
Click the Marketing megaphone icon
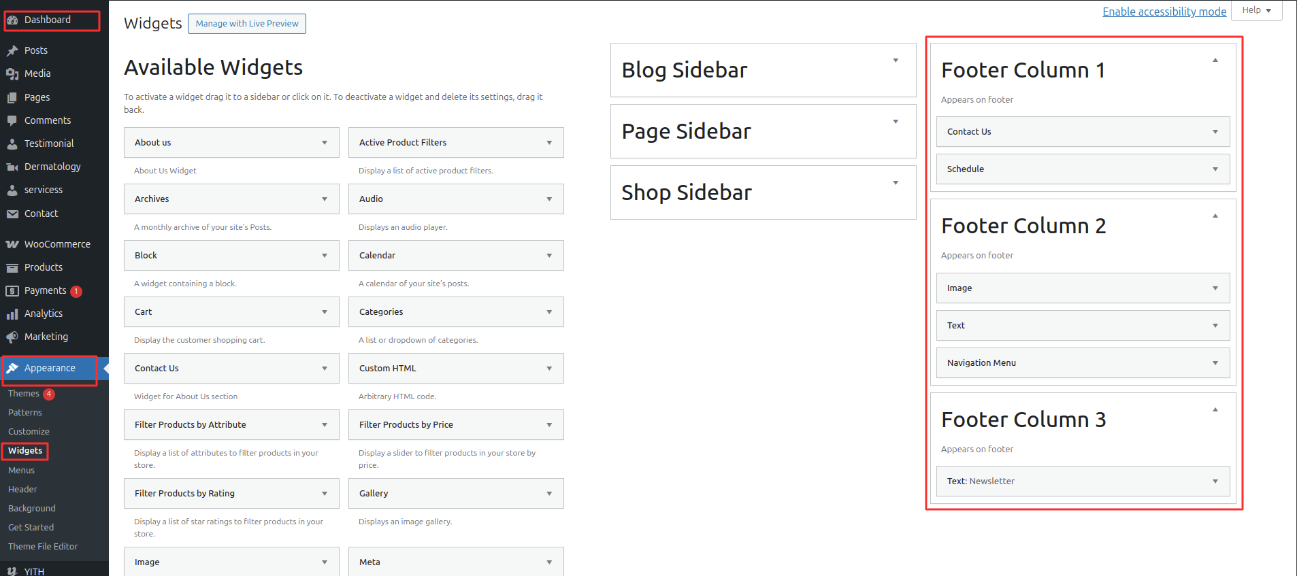click(x=12, y=337)
